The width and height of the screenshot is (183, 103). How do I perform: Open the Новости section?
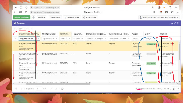tap(41, 17)
